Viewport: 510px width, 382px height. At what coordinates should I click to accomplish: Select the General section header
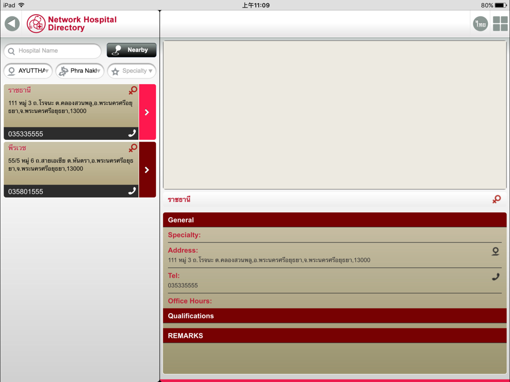tap(335, 220)
